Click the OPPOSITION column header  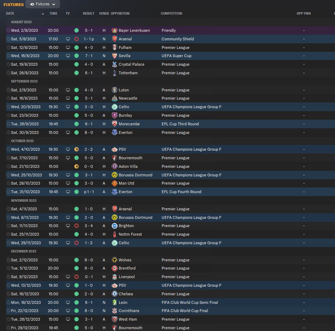click(120, 14)
